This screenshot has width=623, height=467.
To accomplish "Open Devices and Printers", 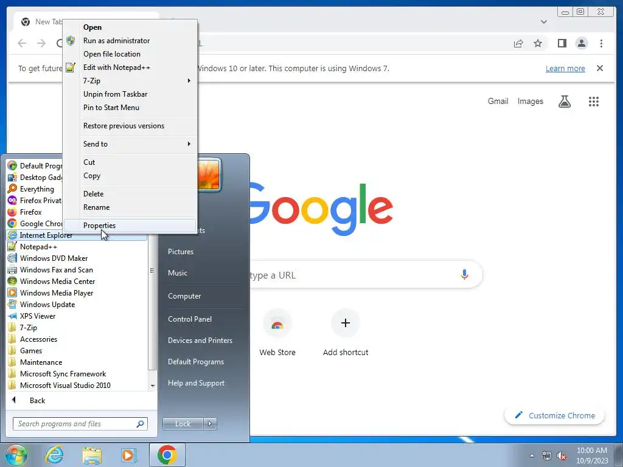I will click(x=200, y=341).
